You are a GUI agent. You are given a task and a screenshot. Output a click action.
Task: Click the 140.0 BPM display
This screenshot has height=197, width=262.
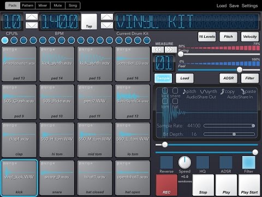pos(59,21)
